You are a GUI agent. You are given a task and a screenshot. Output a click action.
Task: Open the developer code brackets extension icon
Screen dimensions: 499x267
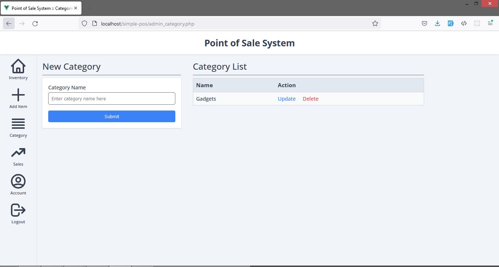coord(464,23)
